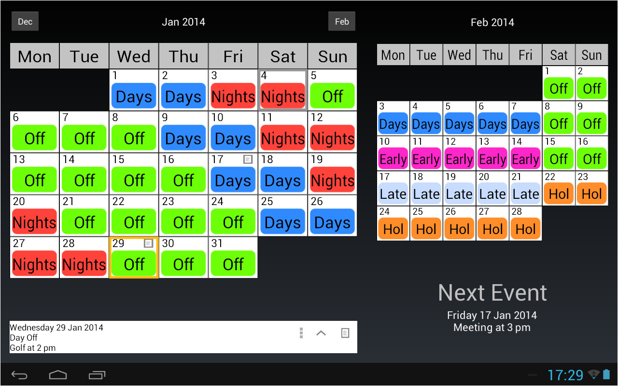Open the recent apps icon
618x386 pixels.
click(x=97, y=375)
